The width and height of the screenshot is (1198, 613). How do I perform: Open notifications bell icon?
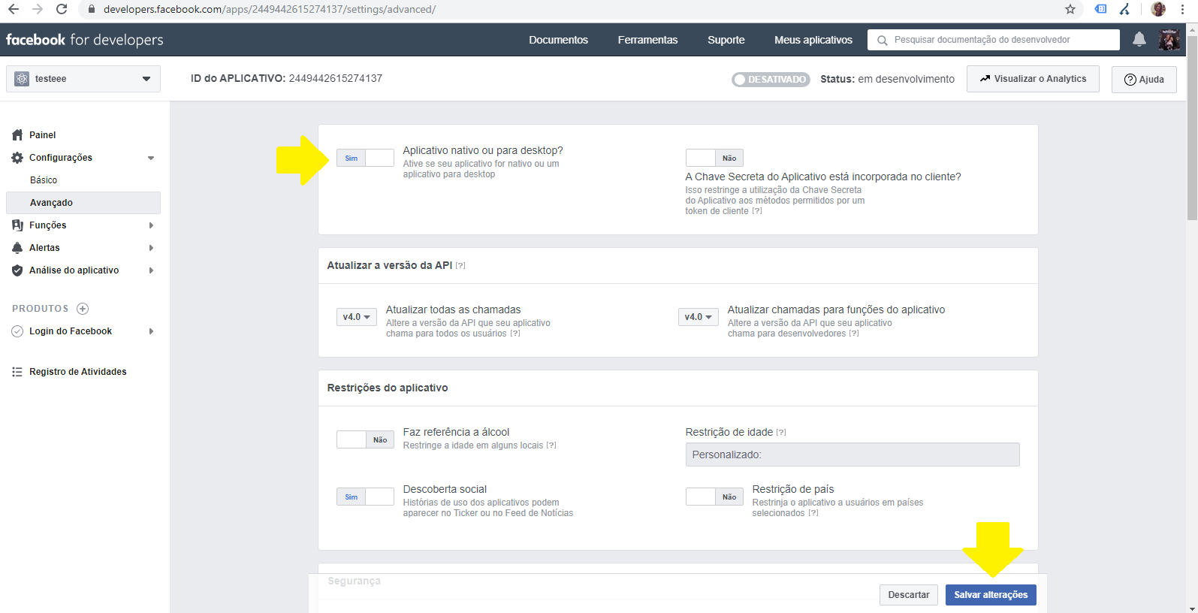1139,39
